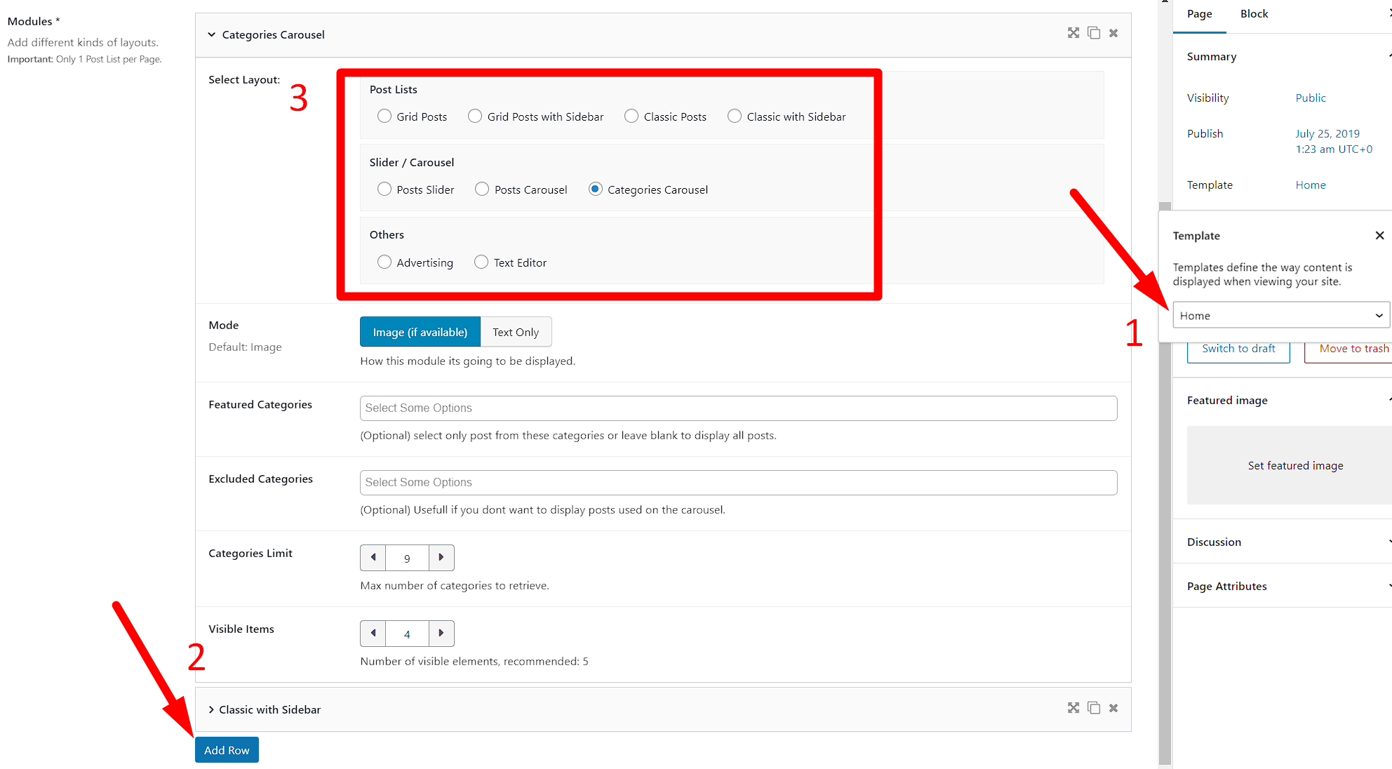This screenshot has width=1392, height=769.
Task: Click the Add Row button
Action: 227,750
